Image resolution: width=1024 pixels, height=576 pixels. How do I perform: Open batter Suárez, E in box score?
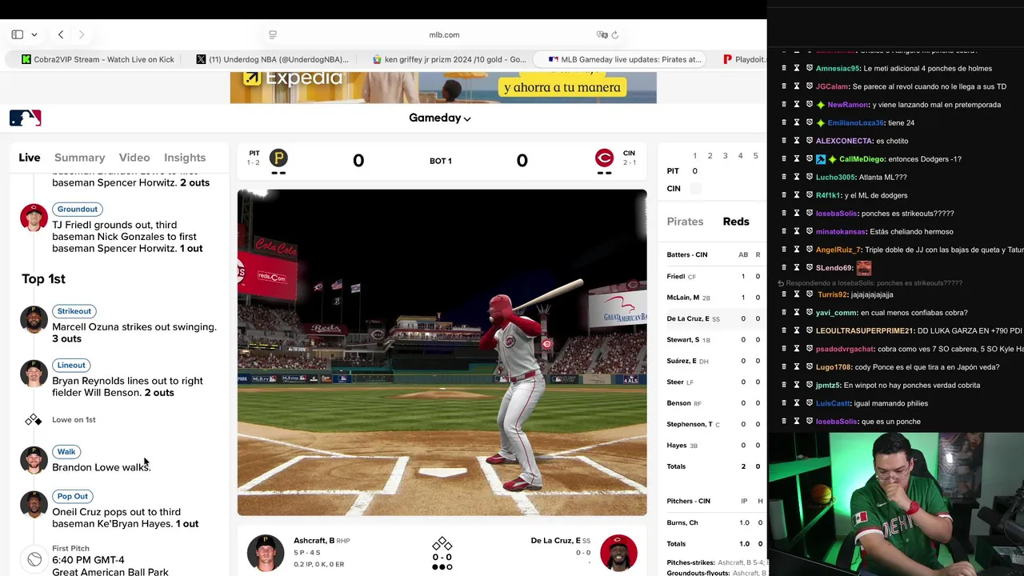point(682,361)
